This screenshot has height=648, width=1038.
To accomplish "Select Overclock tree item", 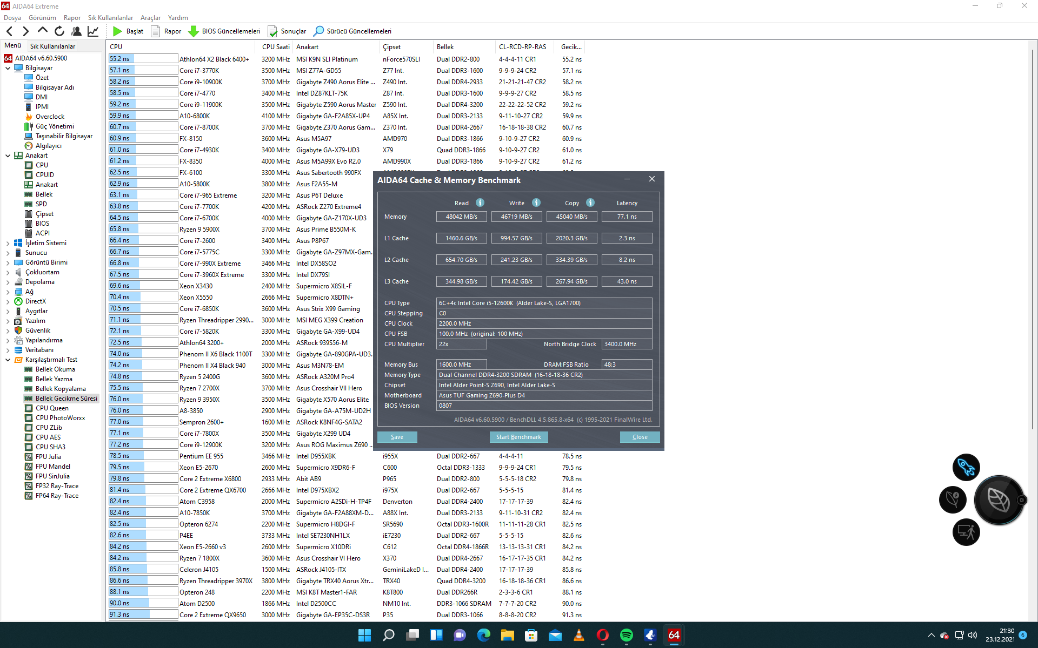I will click(50, 117).
